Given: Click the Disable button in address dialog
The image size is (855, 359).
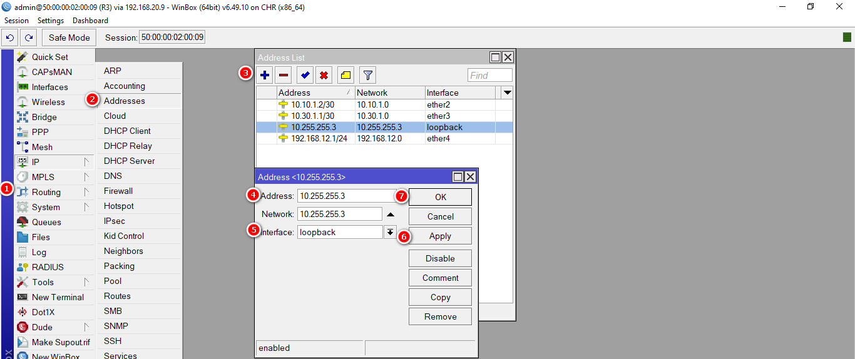Looking at the screenshot, I should pos(440,258).
